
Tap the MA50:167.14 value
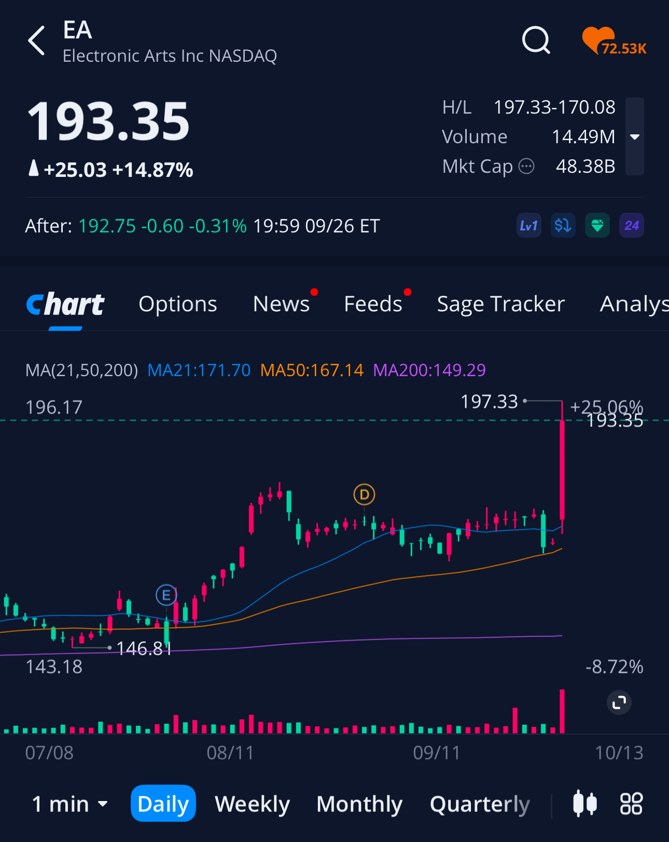[x=312, y=370]
